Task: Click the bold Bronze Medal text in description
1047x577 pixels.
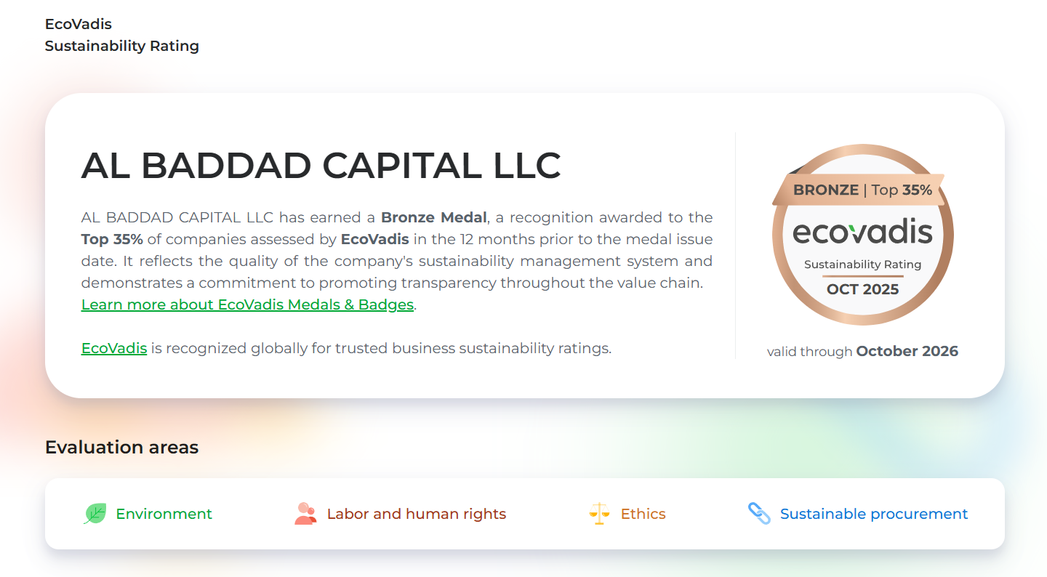Action: click(433, 217)
